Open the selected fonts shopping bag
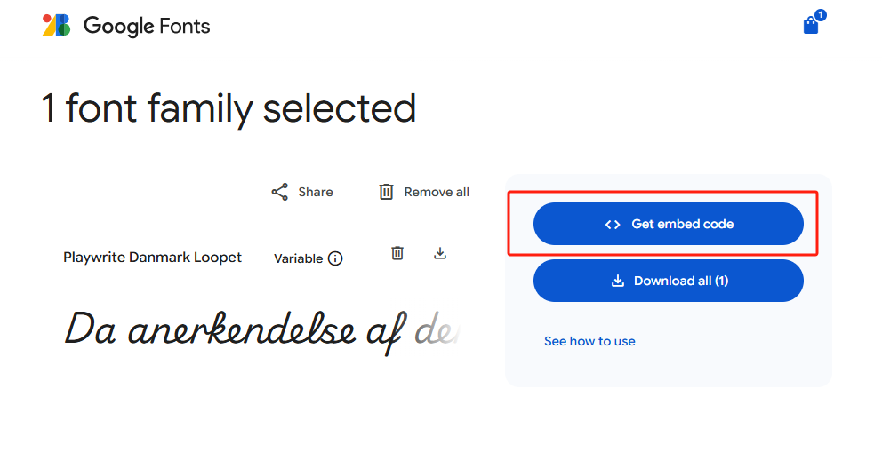The height and width of the screenshot is (460, 882). point(810,26)
